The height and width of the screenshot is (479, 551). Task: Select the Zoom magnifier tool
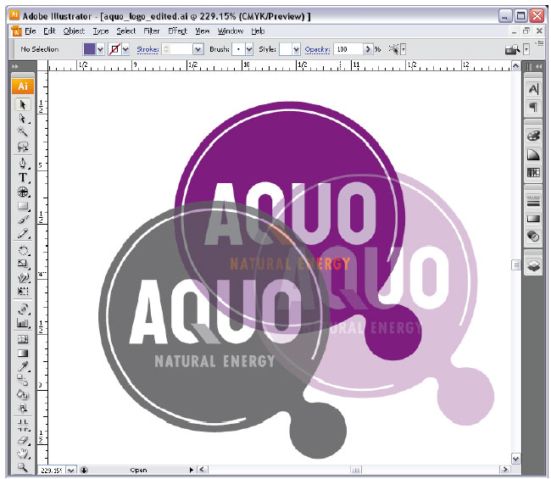[x=23, y=467]
